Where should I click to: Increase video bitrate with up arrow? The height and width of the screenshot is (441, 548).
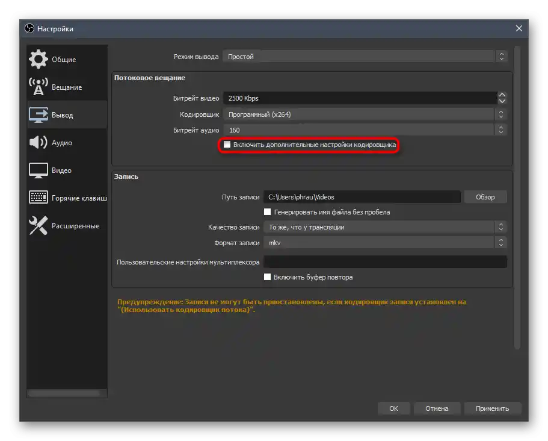[502, 95]
